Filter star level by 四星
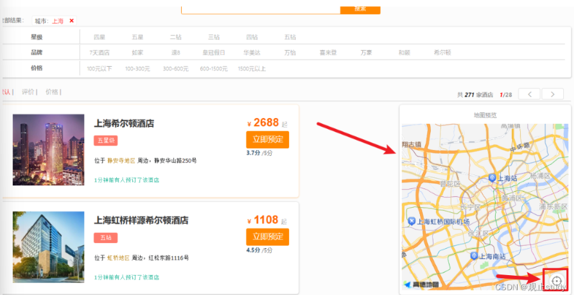 99,37
